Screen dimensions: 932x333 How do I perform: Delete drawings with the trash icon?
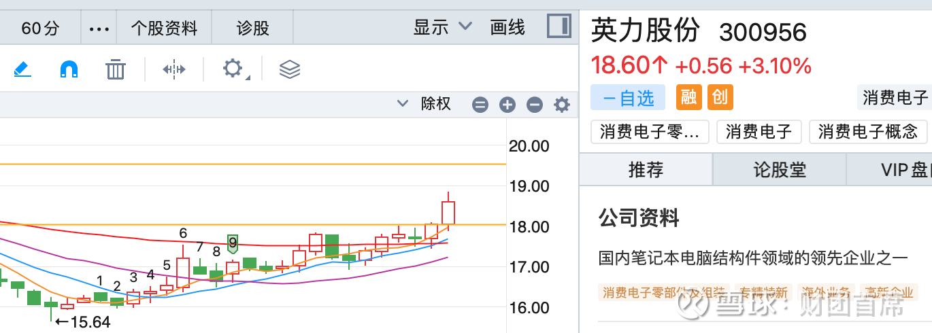click(116, 69)
